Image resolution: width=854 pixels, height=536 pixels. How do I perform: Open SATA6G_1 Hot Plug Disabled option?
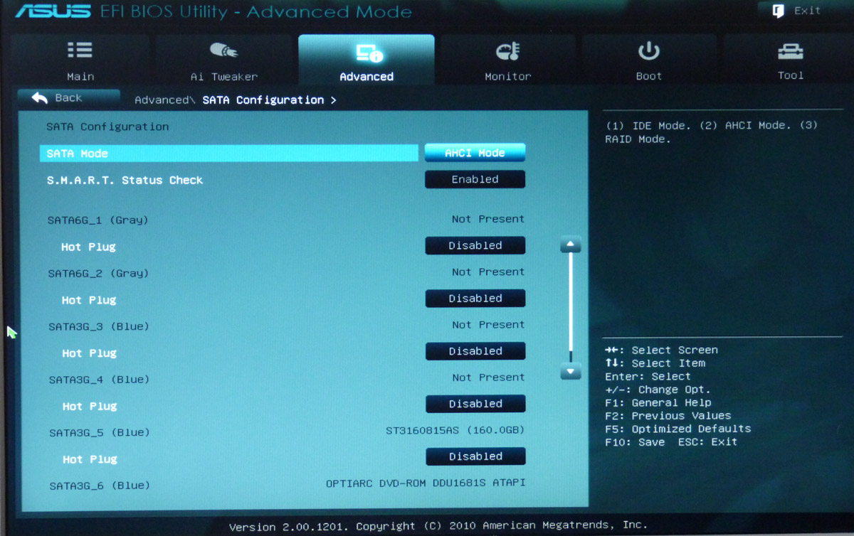pos(475,245)
